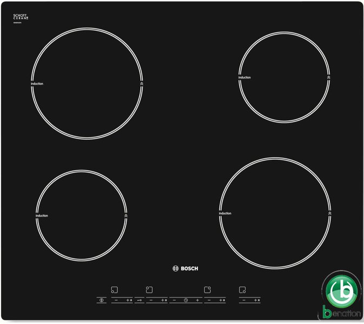The image size is (364, 324).
Task: Tap the child lock key symbol
Action: (x=139, y=300)
